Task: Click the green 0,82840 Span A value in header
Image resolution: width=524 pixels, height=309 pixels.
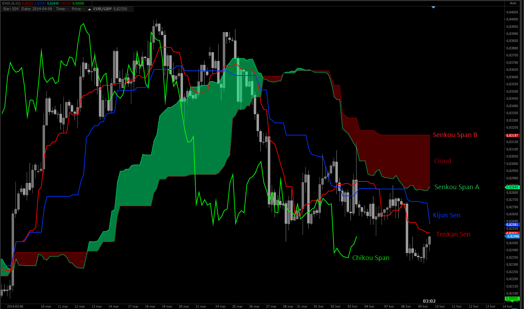Action: (x=53, y=4)
